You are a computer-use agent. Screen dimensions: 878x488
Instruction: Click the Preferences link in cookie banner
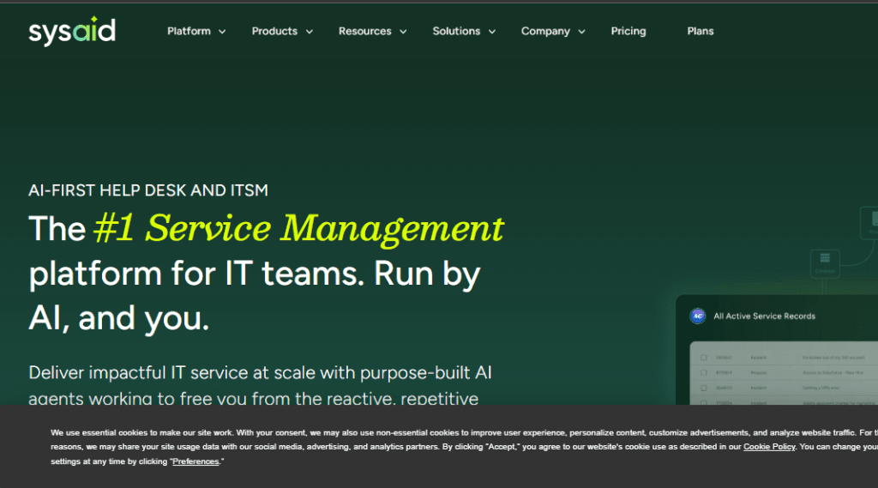coord(197,461)
